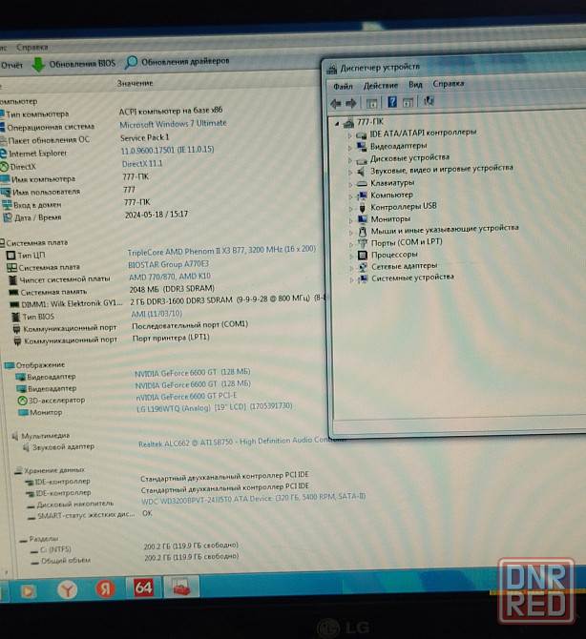Open the TripleCore AMD Phenom II link
The width and height of the screenshot is (586, 639).
(221, 250)
